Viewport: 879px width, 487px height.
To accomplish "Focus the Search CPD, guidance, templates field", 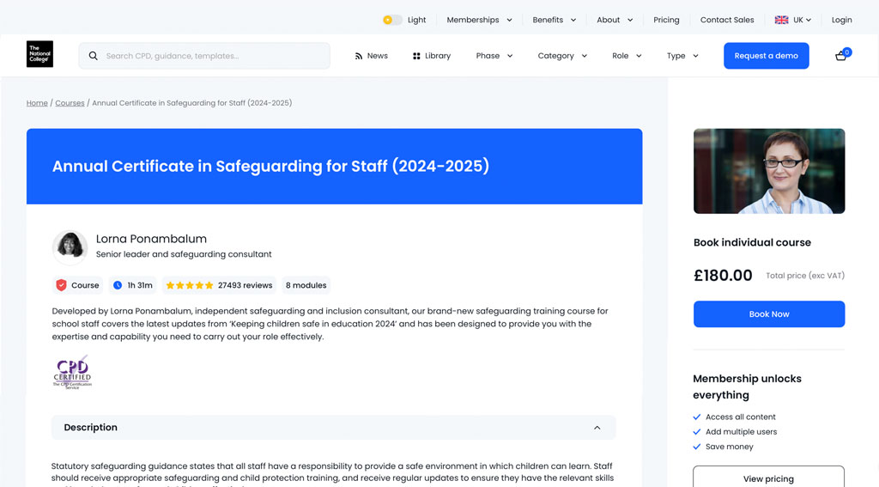I will tap(204, 56).
